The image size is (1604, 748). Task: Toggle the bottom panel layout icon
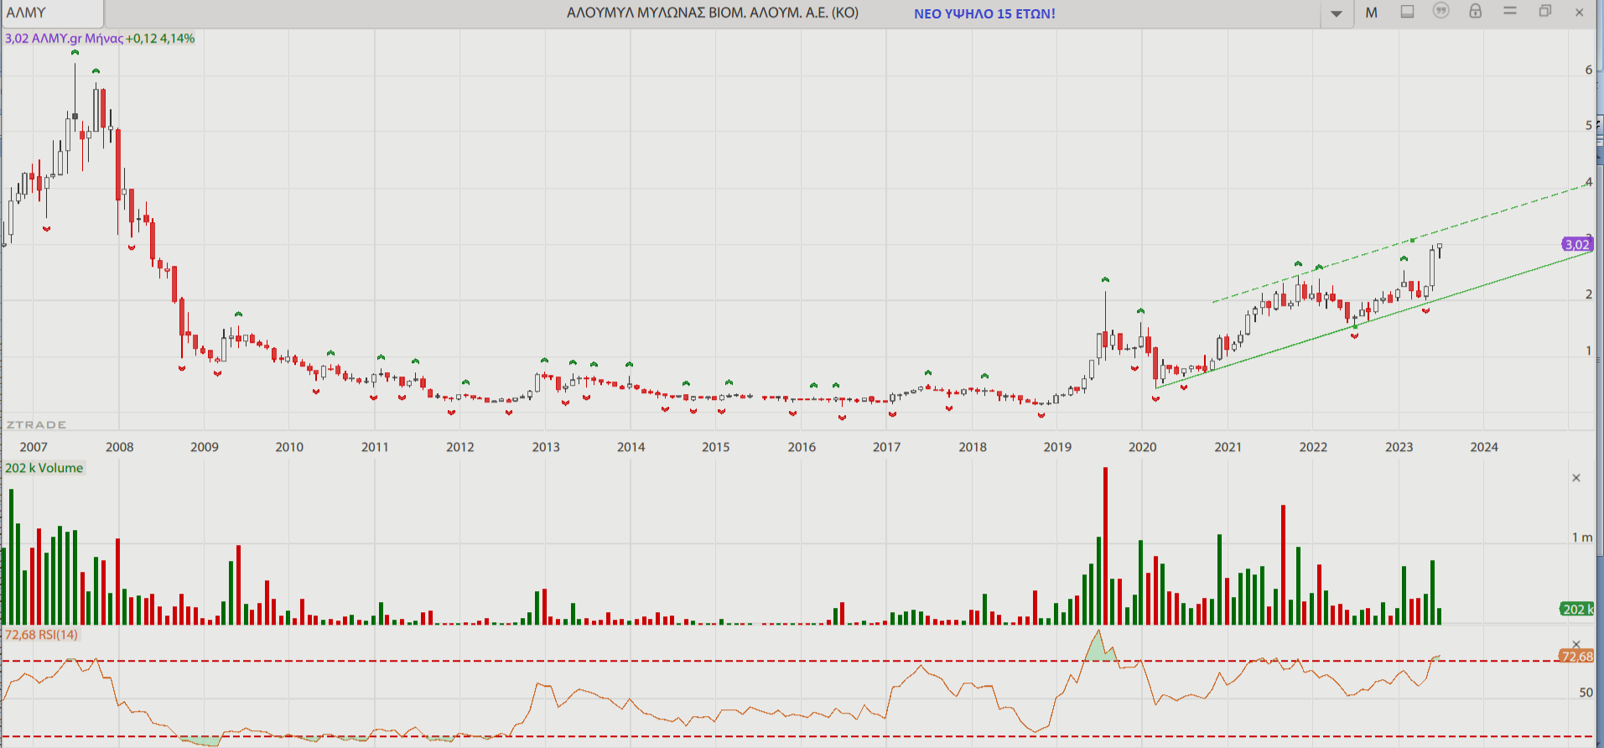(1408, 12)
